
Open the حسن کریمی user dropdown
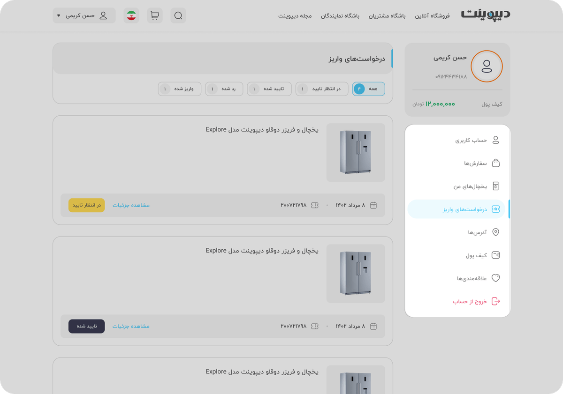84,15
